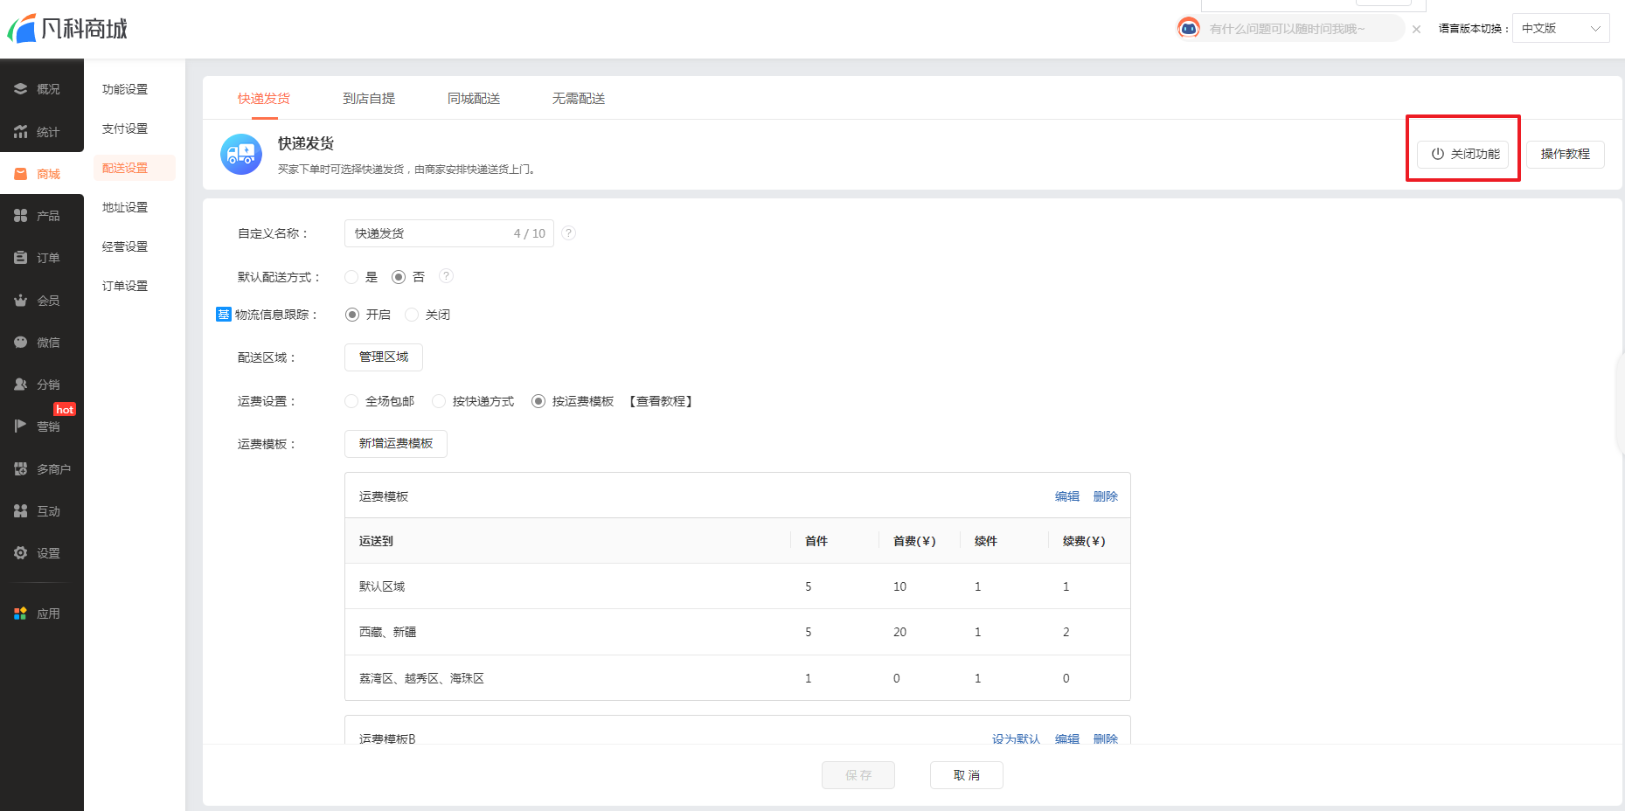Open the 分销 distribution sidebar icon
This screenshot has width=1625, height=811.
pos(20,385)
